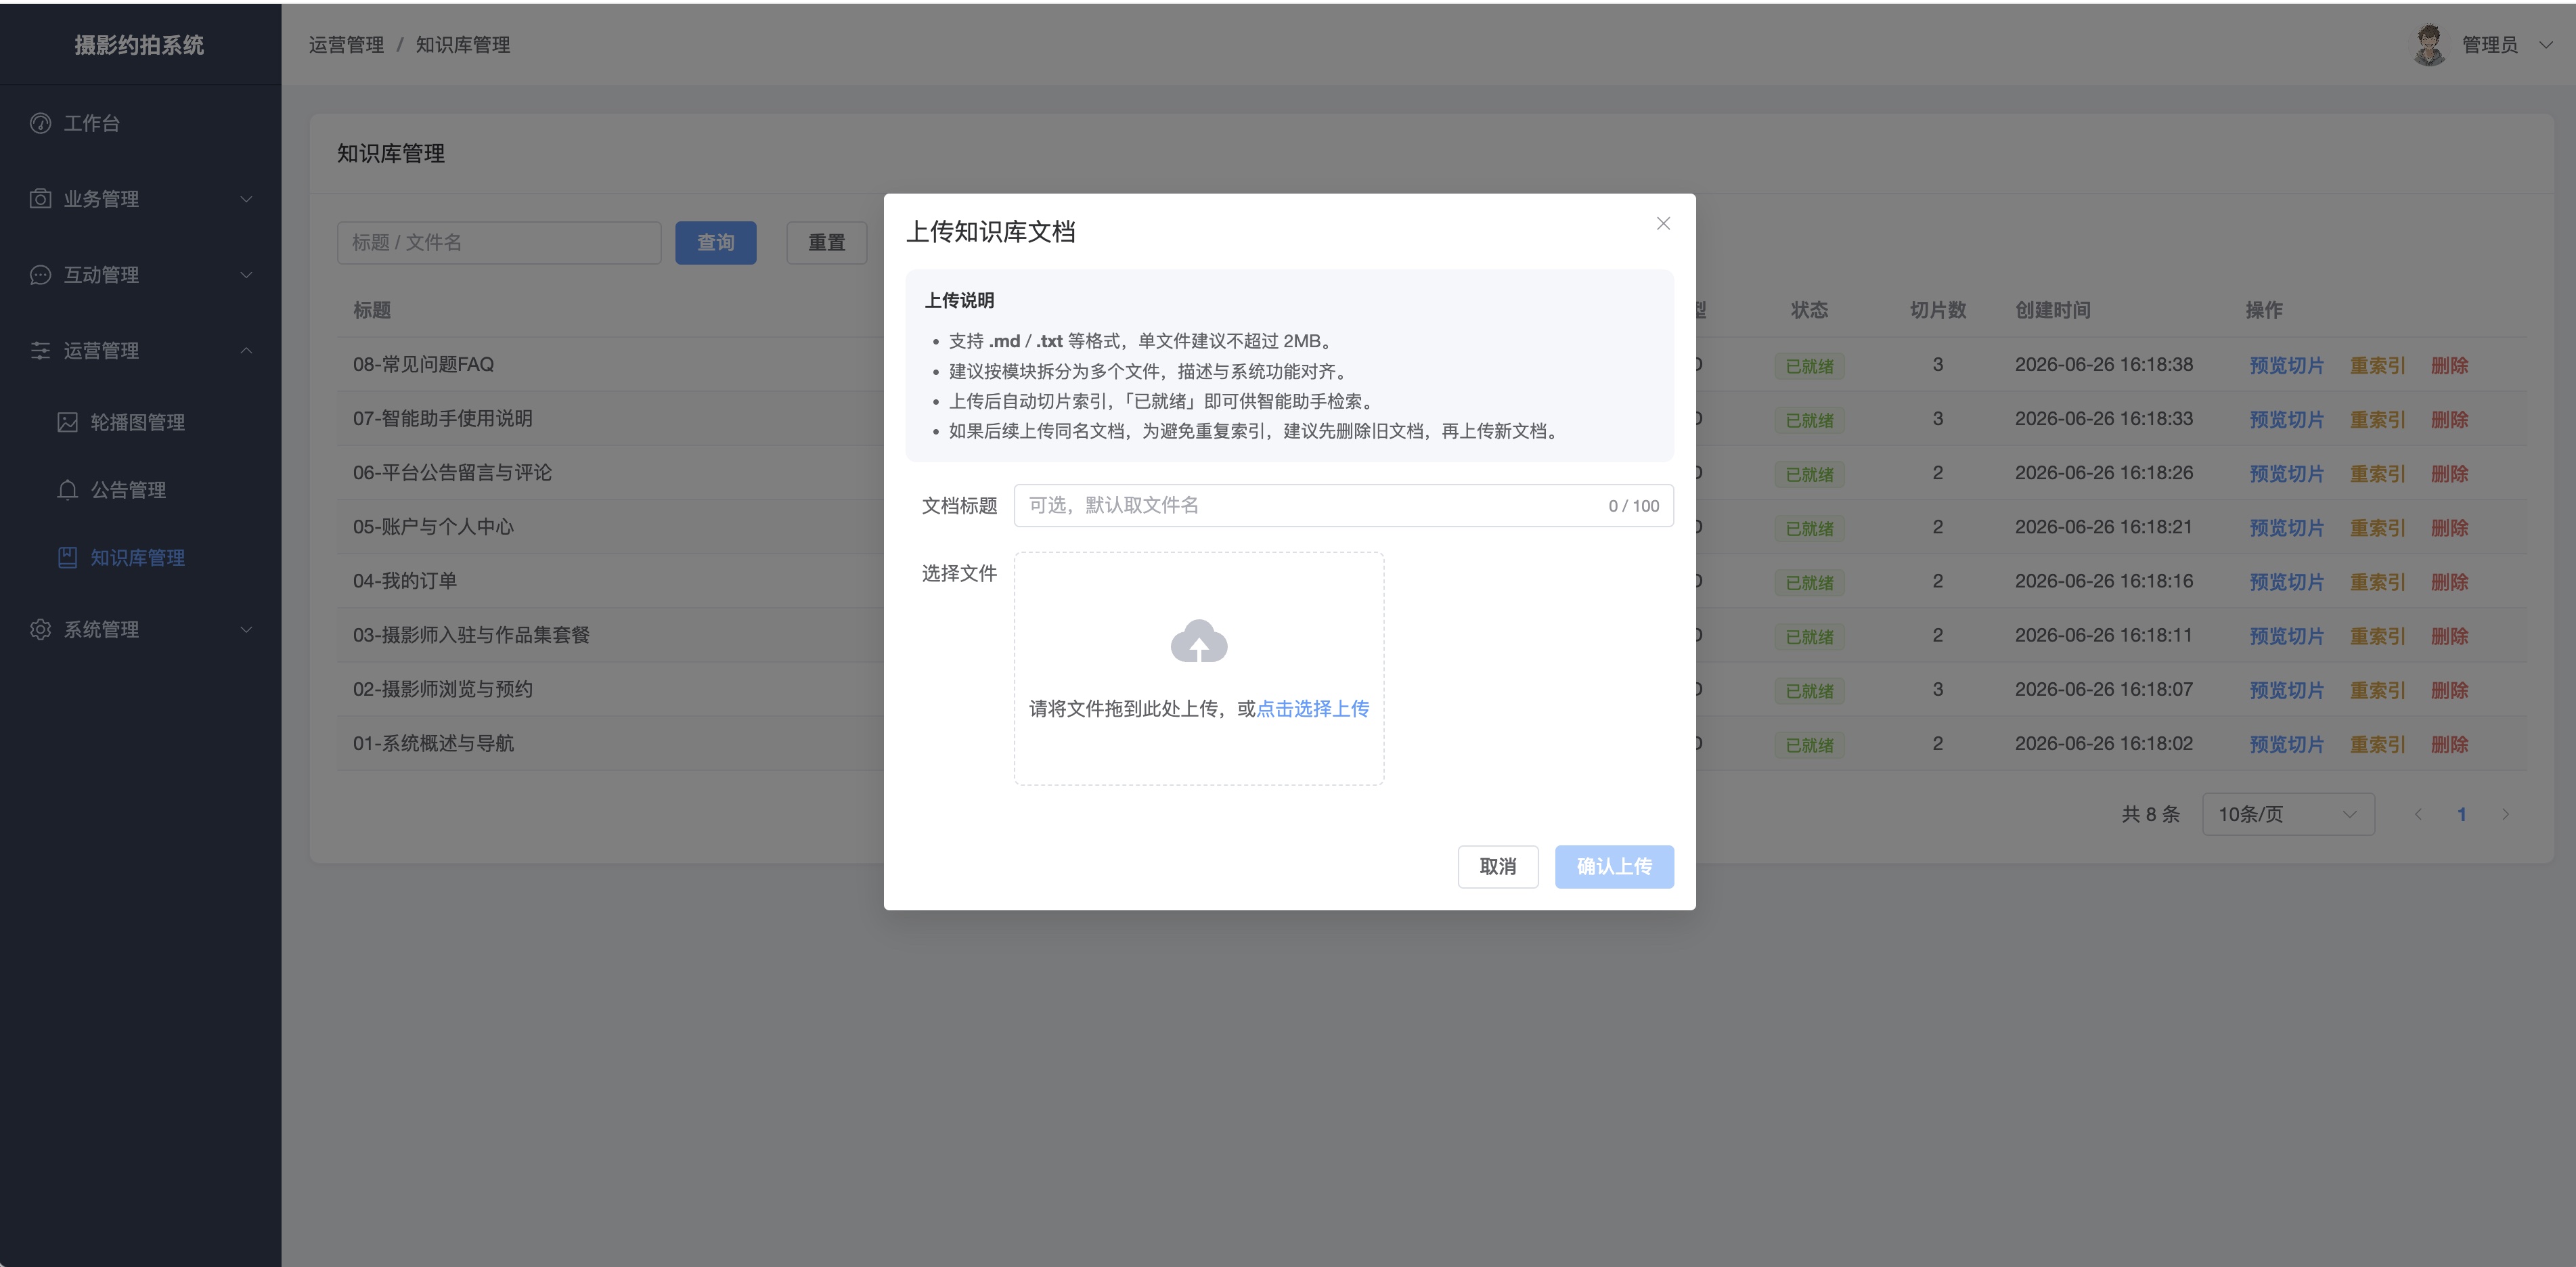Delete 07-智能助手使用说明 document
This screenshot has width=2576, height=1267.
(2449, 420)
